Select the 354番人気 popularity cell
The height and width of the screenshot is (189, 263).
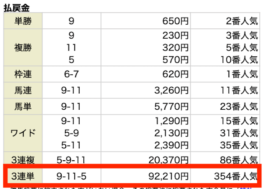(x=235, y=176)
